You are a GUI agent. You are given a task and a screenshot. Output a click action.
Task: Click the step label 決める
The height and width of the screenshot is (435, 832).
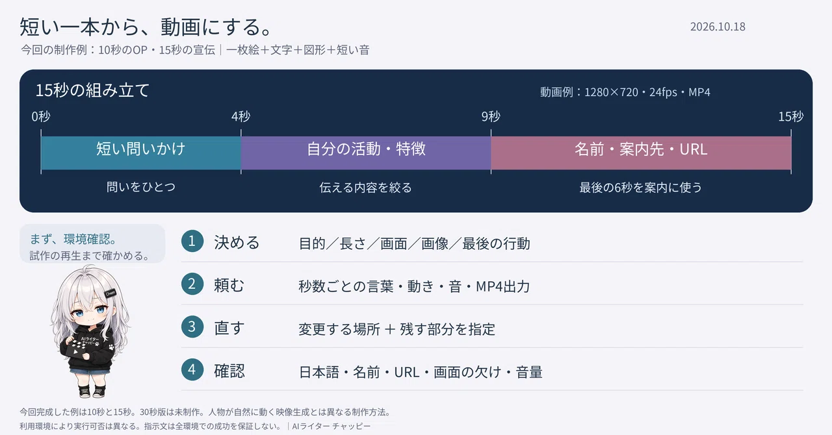pos(237,242)
